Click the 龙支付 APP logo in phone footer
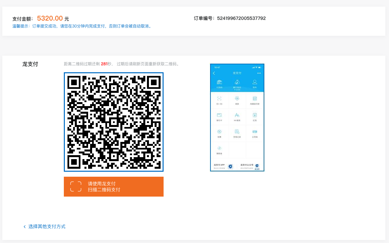Viewport: 389px width, 243px height. pos(230,166)
